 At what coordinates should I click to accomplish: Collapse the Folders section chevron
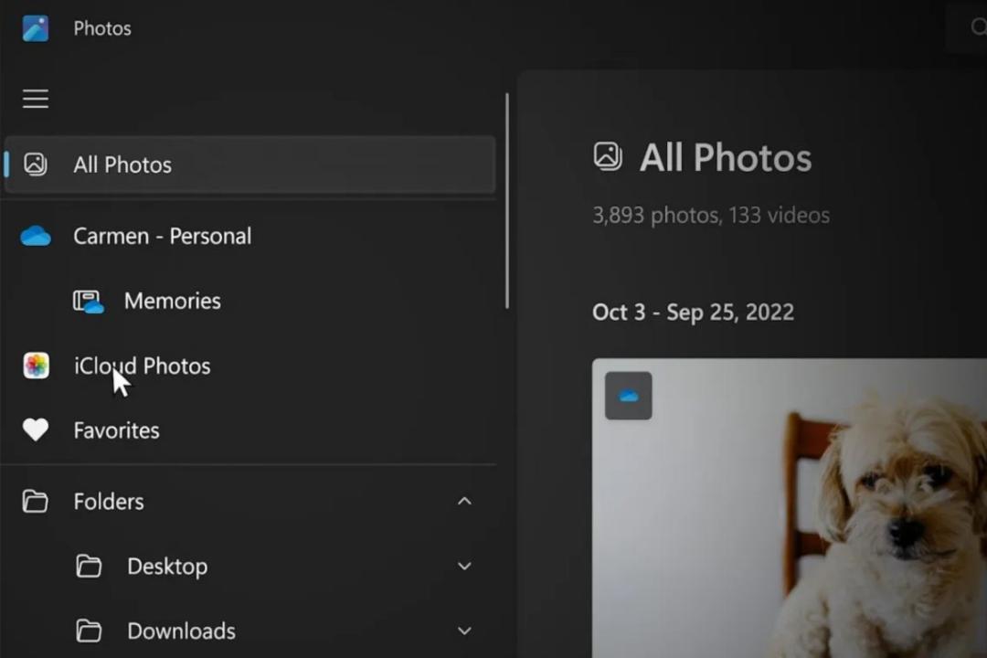(x=464, y=501)
